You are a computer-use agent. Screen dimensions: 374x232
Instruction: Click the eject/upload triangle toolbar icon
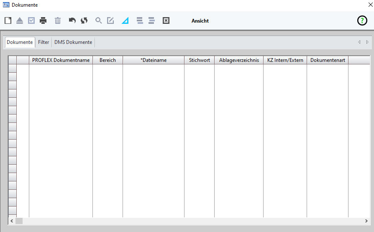[20, 20]
